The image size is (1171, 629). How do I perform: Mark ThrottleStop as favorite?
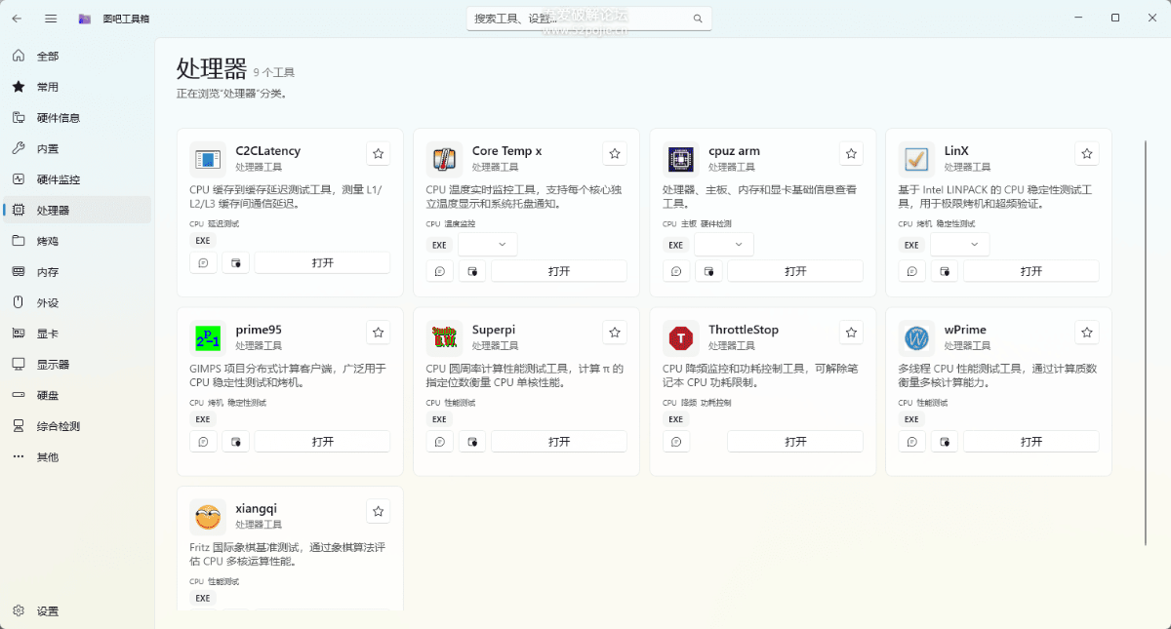(851, 333)
